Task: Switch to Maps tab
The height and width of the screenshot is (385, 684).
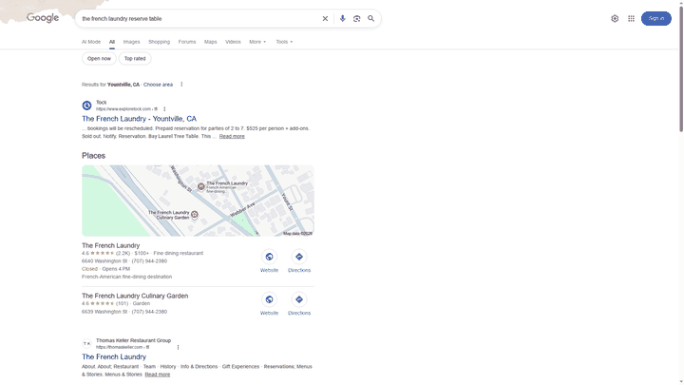Action: (x=210, y=42)
